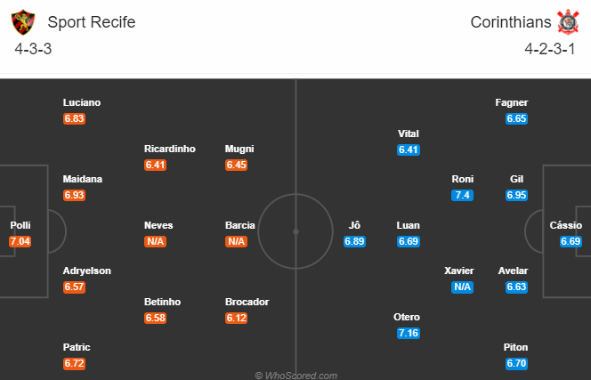Click Gil's 6.95 rating badge
This screenshot has width=591, height=380.
coord(516,195)
